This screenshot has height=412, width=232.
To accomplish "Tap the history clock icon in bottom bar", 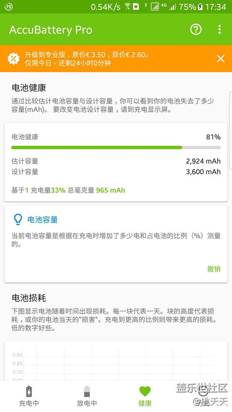I will click(x=203, y=392).
